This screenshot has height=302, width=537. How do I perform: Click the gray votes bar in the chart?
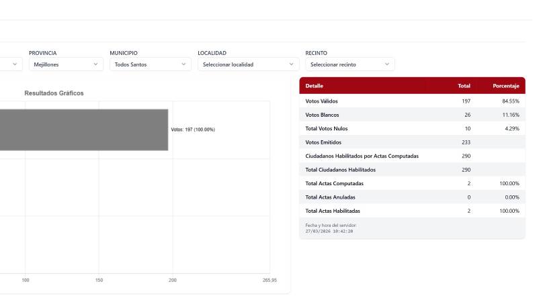click(83, 130)
